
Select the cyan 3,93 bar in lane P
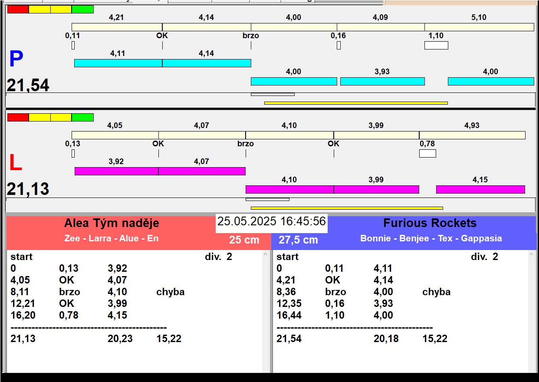pos(382,81)
